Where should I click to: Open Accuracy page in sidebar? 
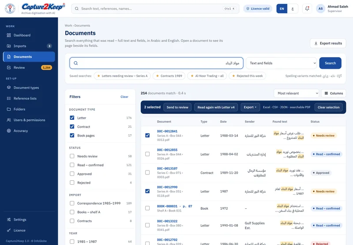click(29, 130)
